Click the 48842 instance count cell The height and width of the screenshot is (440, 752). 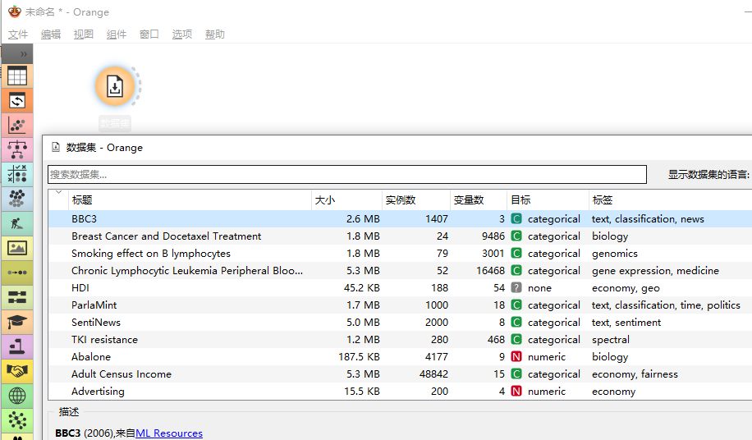433,374
